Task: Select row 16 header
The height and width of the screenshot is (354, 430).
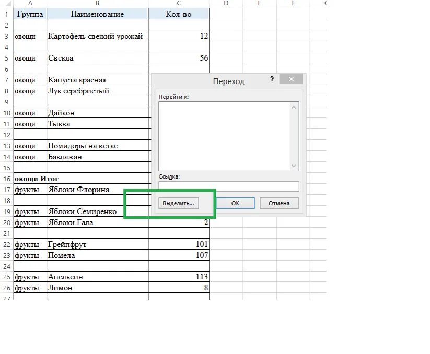Action: 7,179
